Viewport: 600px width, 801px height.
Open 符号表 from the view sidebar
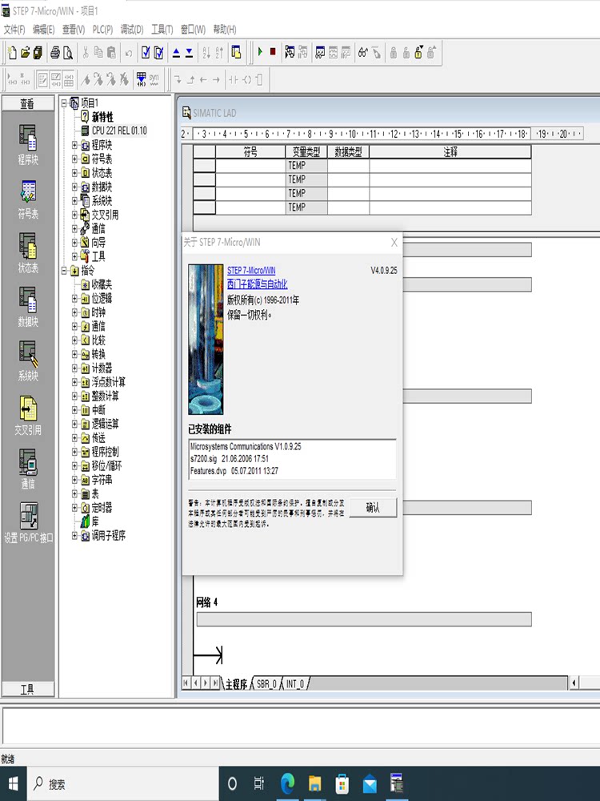click(28, 198)
